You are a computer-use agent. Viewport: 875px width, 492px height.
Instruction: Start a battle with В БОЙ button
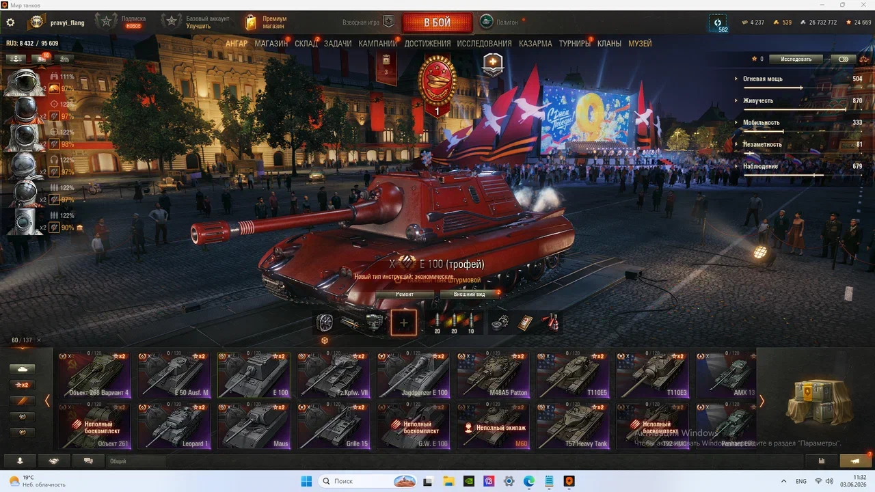tap(437, 23)
